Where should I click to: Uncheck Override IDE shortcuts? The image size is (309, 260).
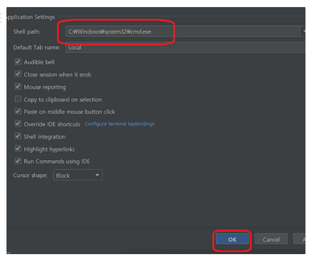point(18,124)
